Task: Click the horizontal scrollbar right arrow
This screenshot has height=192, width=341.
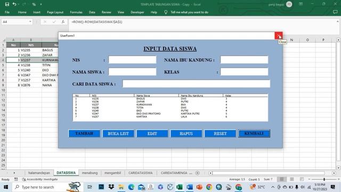Action: click(334, 173)
